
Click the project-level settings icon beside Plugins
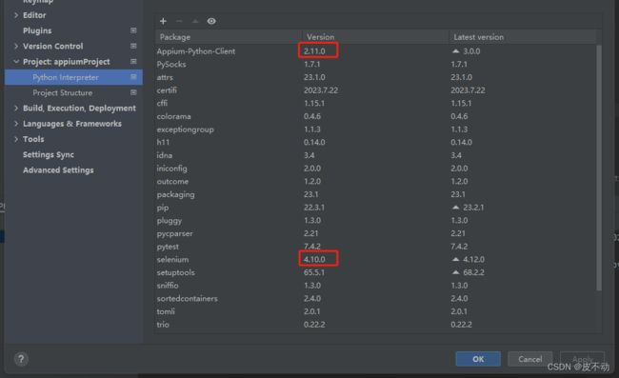click(133, 30)
